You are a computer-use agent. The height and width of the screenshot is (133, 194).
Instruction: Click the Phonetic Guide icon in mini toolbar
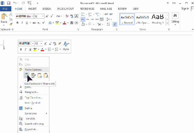pyautogui.click(x=54, y=44)
